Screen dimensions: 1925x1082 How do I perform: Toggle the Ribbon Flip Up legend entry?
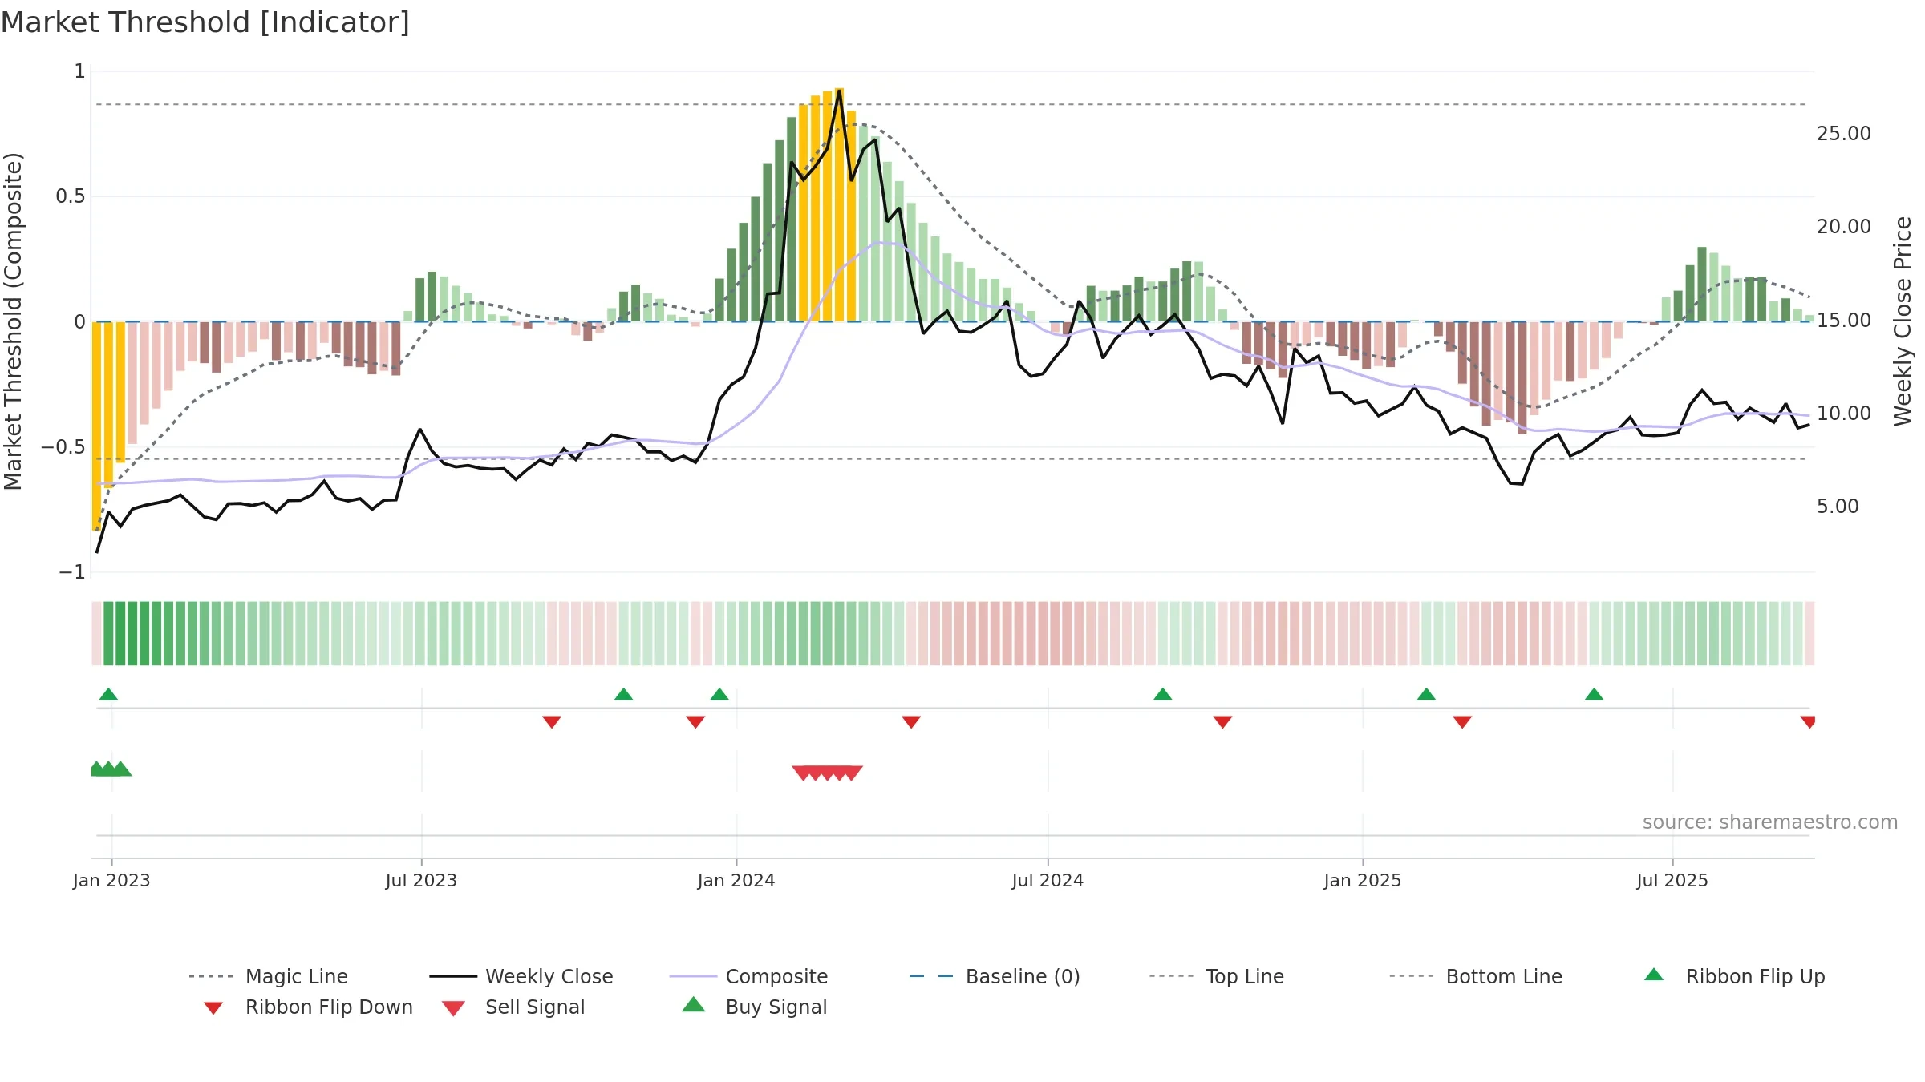(1734, 976)
